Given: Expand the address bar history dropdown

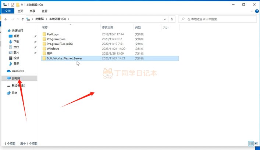Looking at the screenshot, I should 165,19.
